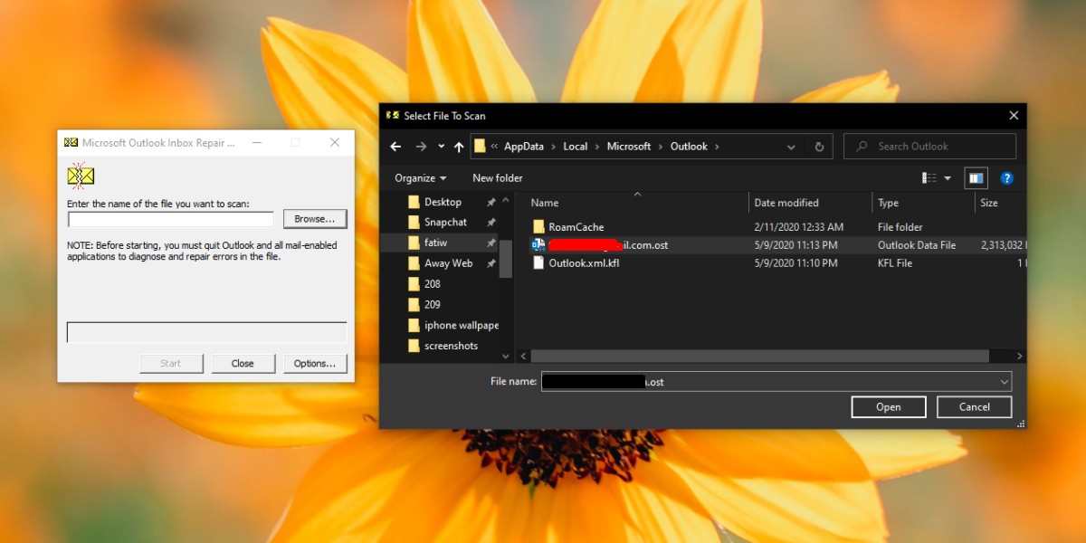Click Local in the address path
The image size is (1086, 543).
tap(575, 147)
